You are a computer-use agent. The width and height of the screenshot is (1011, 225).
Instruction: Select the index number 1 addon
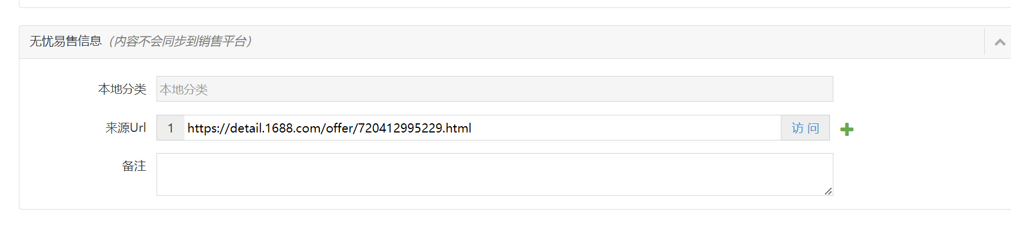[x=170, y=128]
